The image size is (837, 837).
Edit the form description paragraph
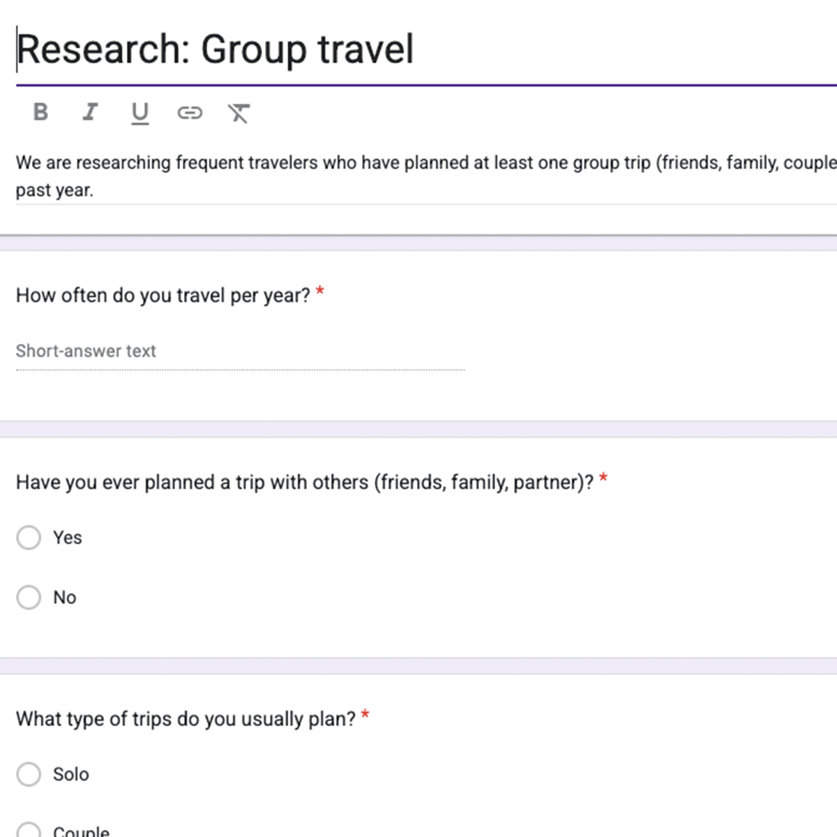point(279,176)
